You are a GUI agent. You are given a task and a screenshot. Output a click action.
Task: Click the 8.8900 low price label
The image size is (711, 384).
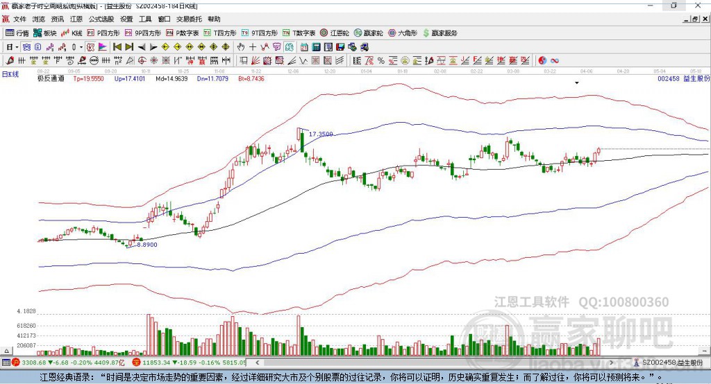[147, 245]
